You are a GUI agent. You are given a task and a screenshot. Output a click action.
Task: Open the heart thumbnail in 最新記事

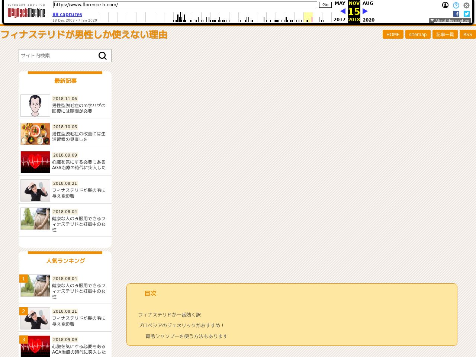tap(35, 162)
